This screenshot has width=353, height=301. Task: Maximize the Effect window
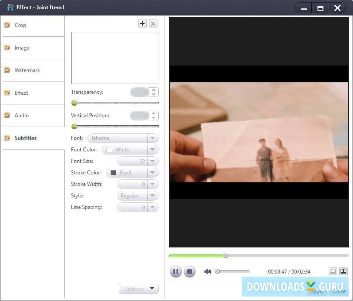[320, 8]
